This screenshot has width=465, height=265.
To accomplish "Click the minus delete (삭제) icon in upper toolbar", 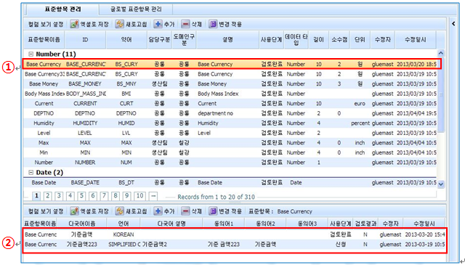I will click(185, 24).
